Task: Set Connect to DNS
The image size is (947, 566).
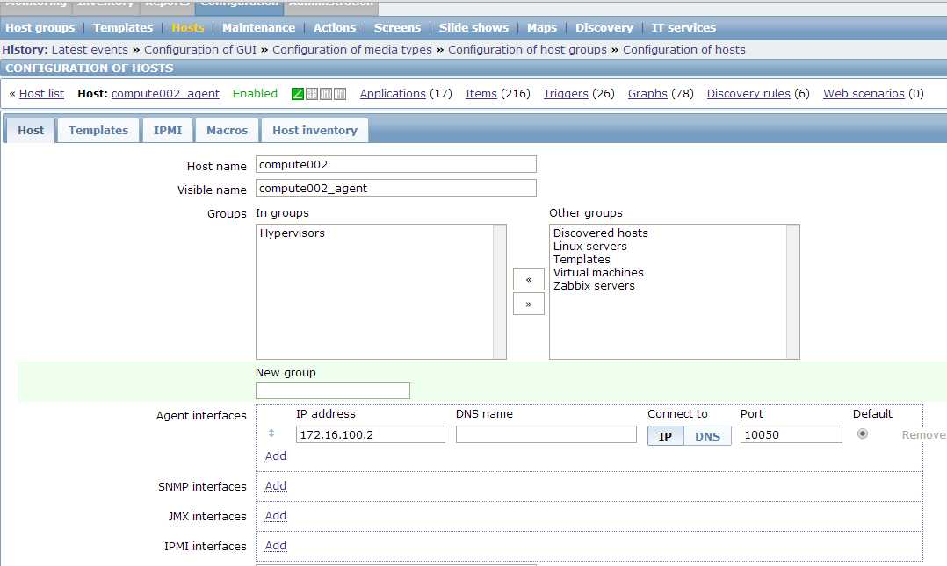Action: 707,435
